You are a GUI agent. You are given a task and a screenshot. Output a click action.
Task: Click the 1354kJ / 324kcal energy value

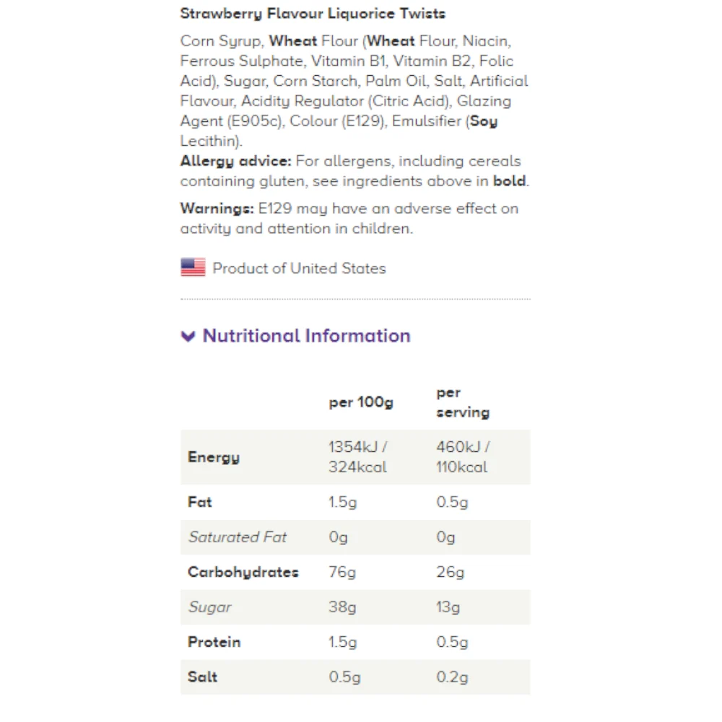(x=358, y=457)
